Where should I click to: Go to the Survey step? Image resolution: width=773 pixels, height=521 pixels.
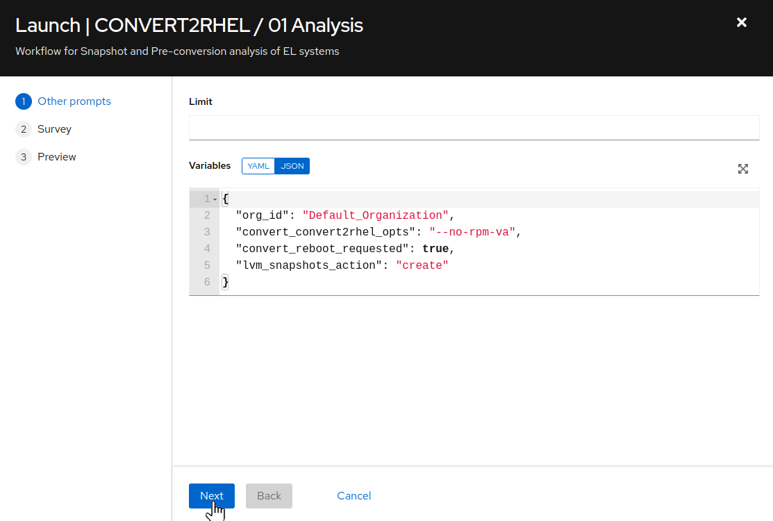tap(54, 129)
